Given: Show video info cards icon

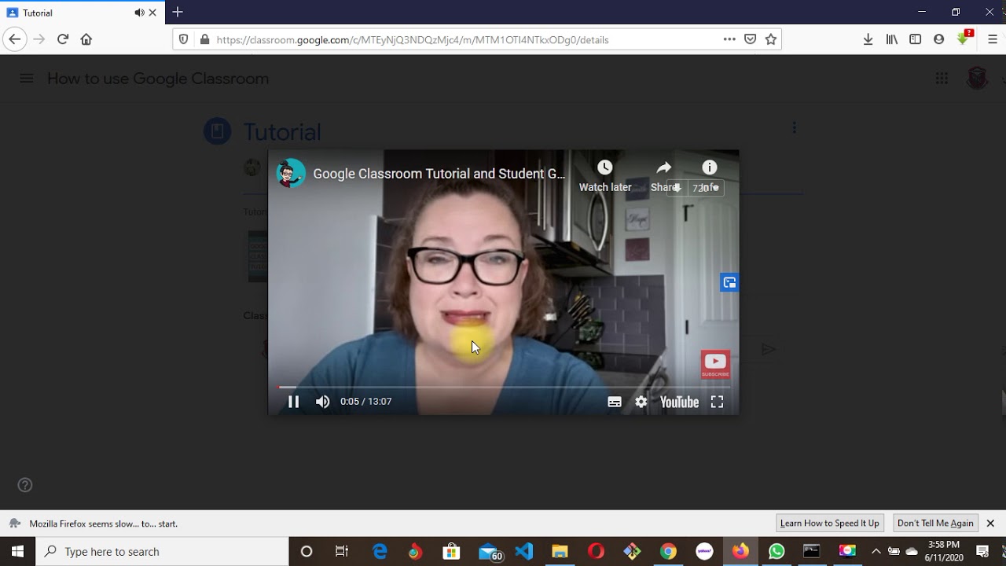Looking at the screenshot, I should coord(710,167).
